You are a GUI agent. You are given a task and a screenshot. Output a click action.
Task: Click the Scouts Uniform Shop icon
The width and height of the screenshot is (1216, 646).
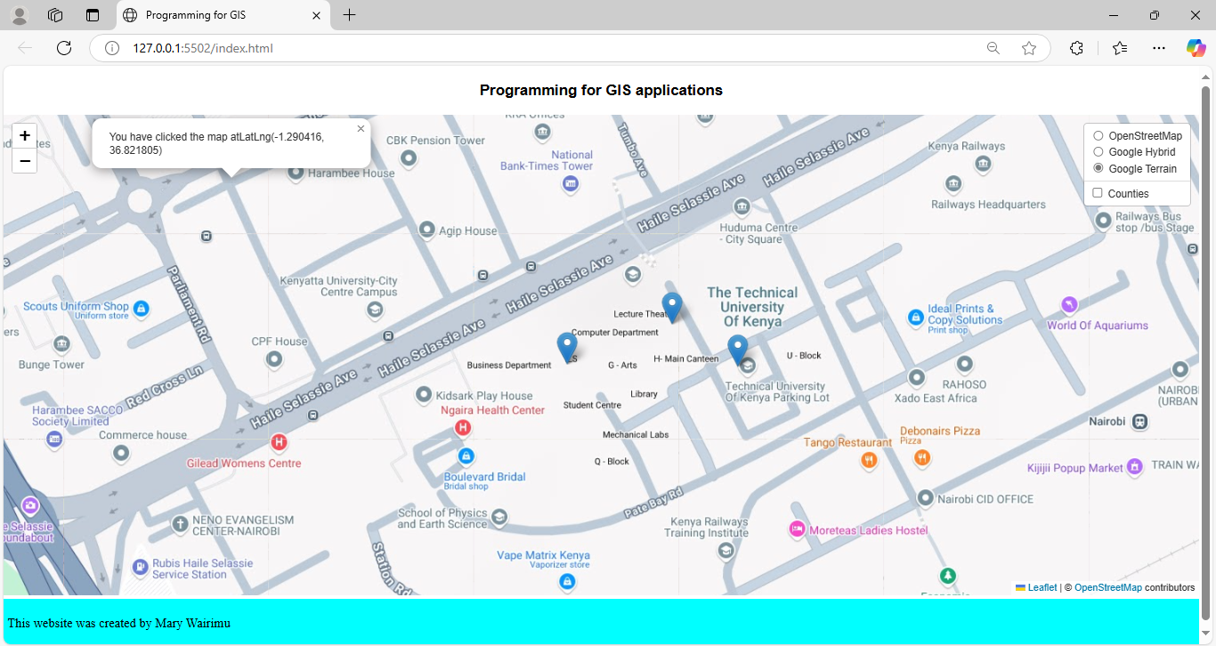[x=141, y=309]
